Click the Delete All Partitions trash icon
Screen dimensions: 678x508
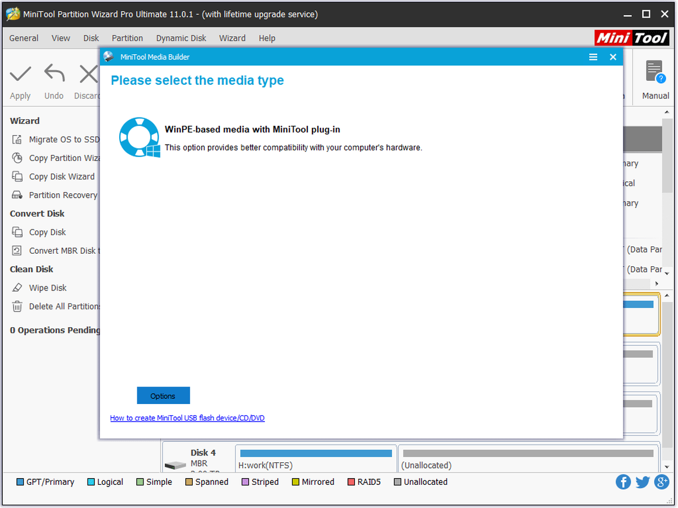point(18,306)
